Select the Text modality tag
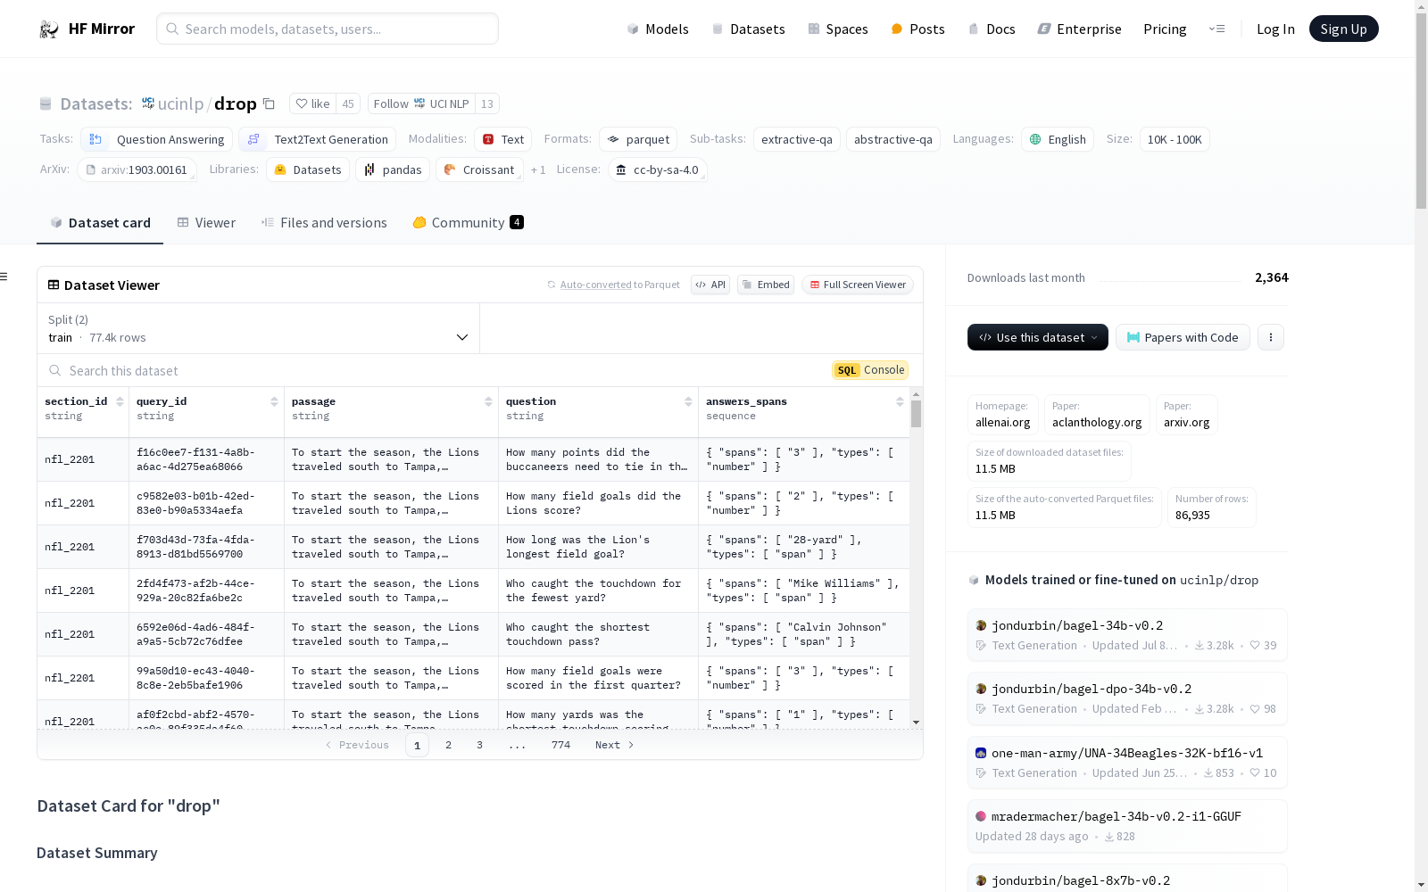The height and width of the screenshot is (892, 1428). tap(503, 139)
